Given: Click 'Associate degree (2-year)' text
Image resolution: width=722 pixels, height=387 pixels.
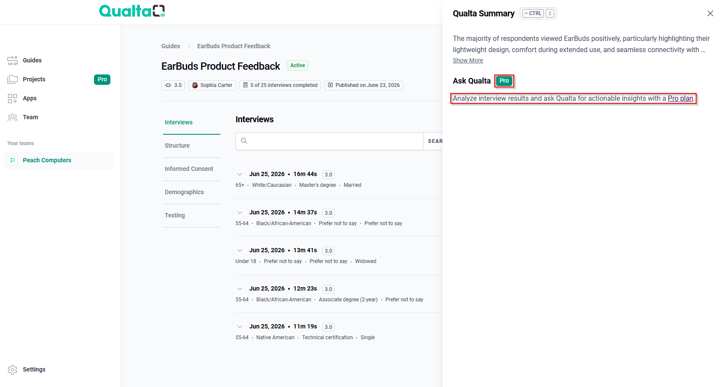Looking at the screenshot, I should tap(348, 300).
